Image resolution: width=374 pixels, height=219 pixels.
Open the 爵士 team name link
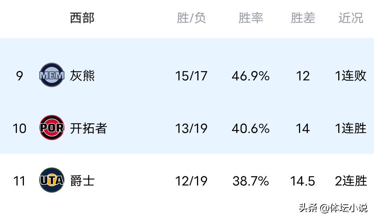click(x=82, y=181)
